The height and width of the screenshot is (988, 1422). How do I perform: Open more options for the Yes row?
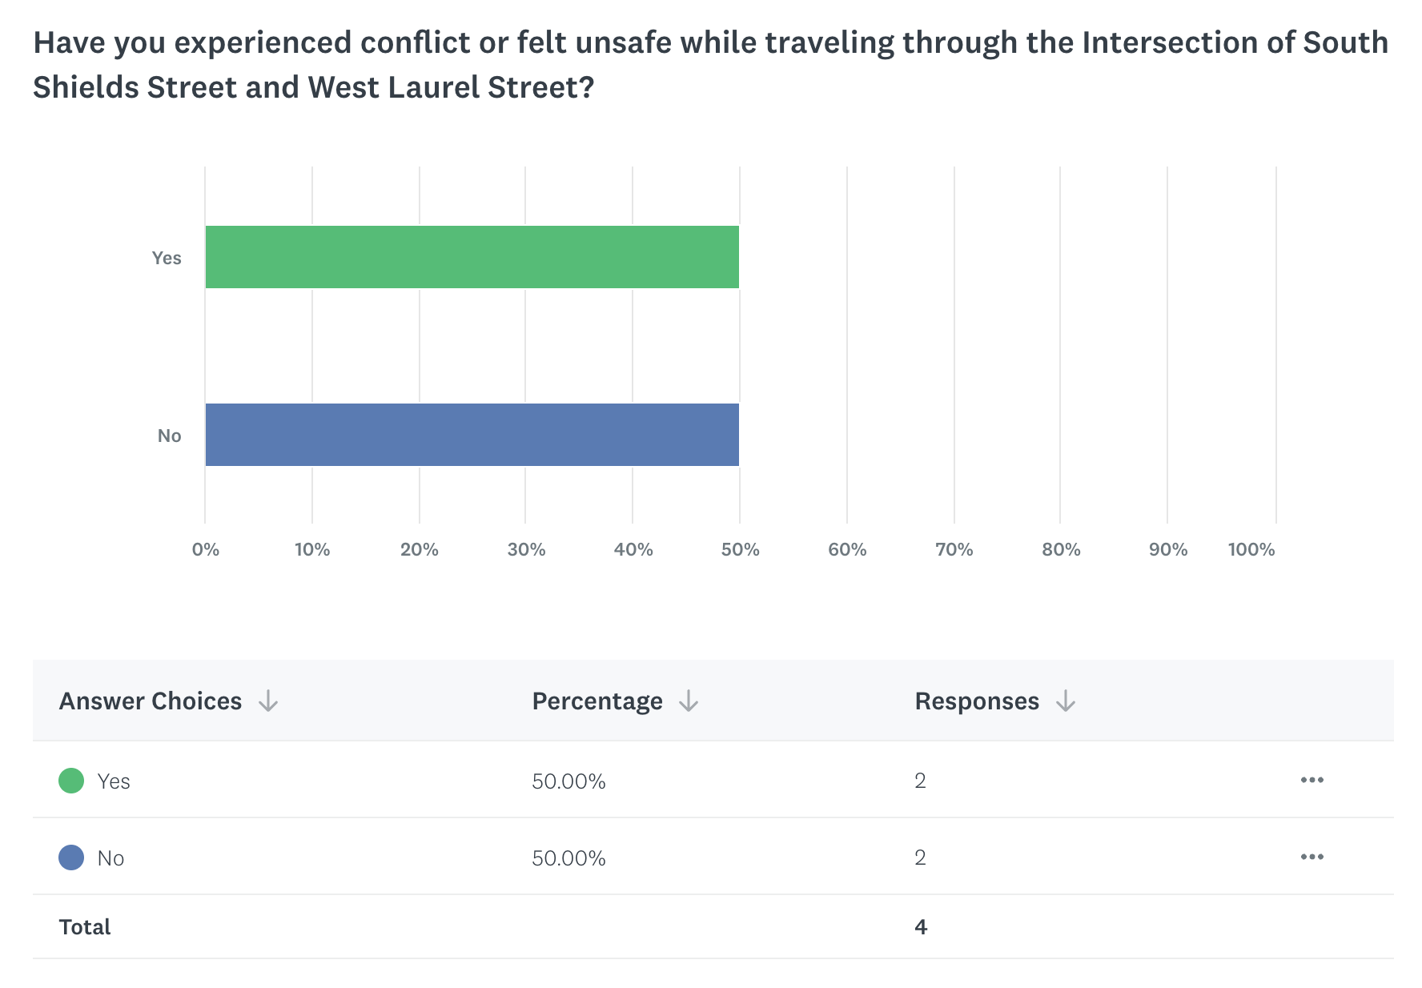tap(1312, 780)
